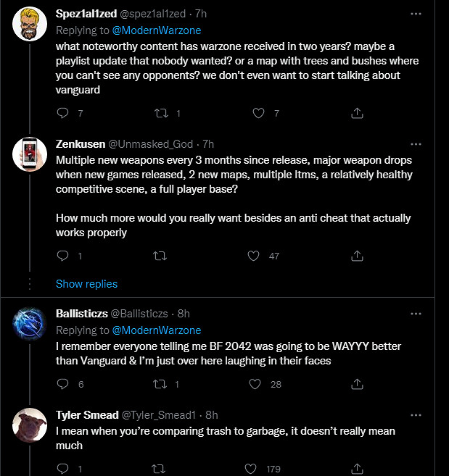The height and width of the screenshot is (476, 449).
Task: Reply to Ballisticzs's tweet
Action: pos(62,384)
